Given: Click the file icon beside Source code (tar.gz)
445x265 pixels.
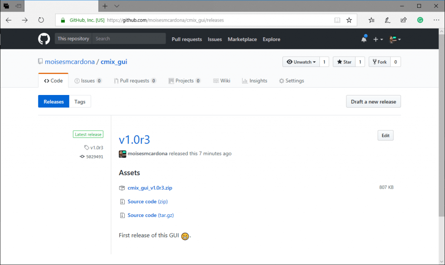Looking at the screenshot, I should pos(122,215).
